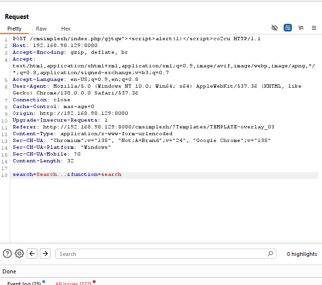This screenshot has width=322, height=285.
Task: Click the function=search body parameter
Action: pos(96,174)
